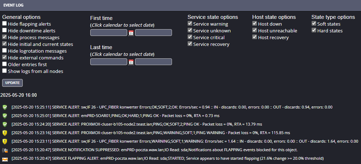Uncheck the Host down option

255,24
